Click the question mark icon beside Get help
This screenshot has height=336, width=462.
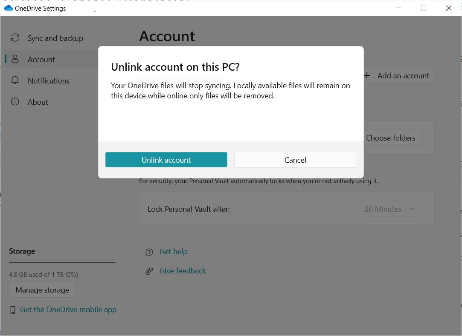pyautogui.click(x=149, y=252)
